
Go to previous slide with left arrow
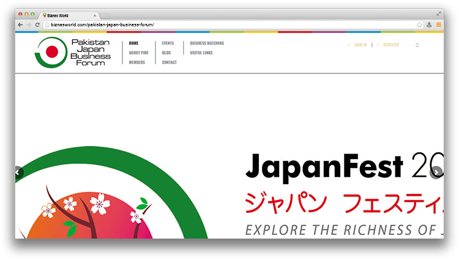tap(18, 173)
